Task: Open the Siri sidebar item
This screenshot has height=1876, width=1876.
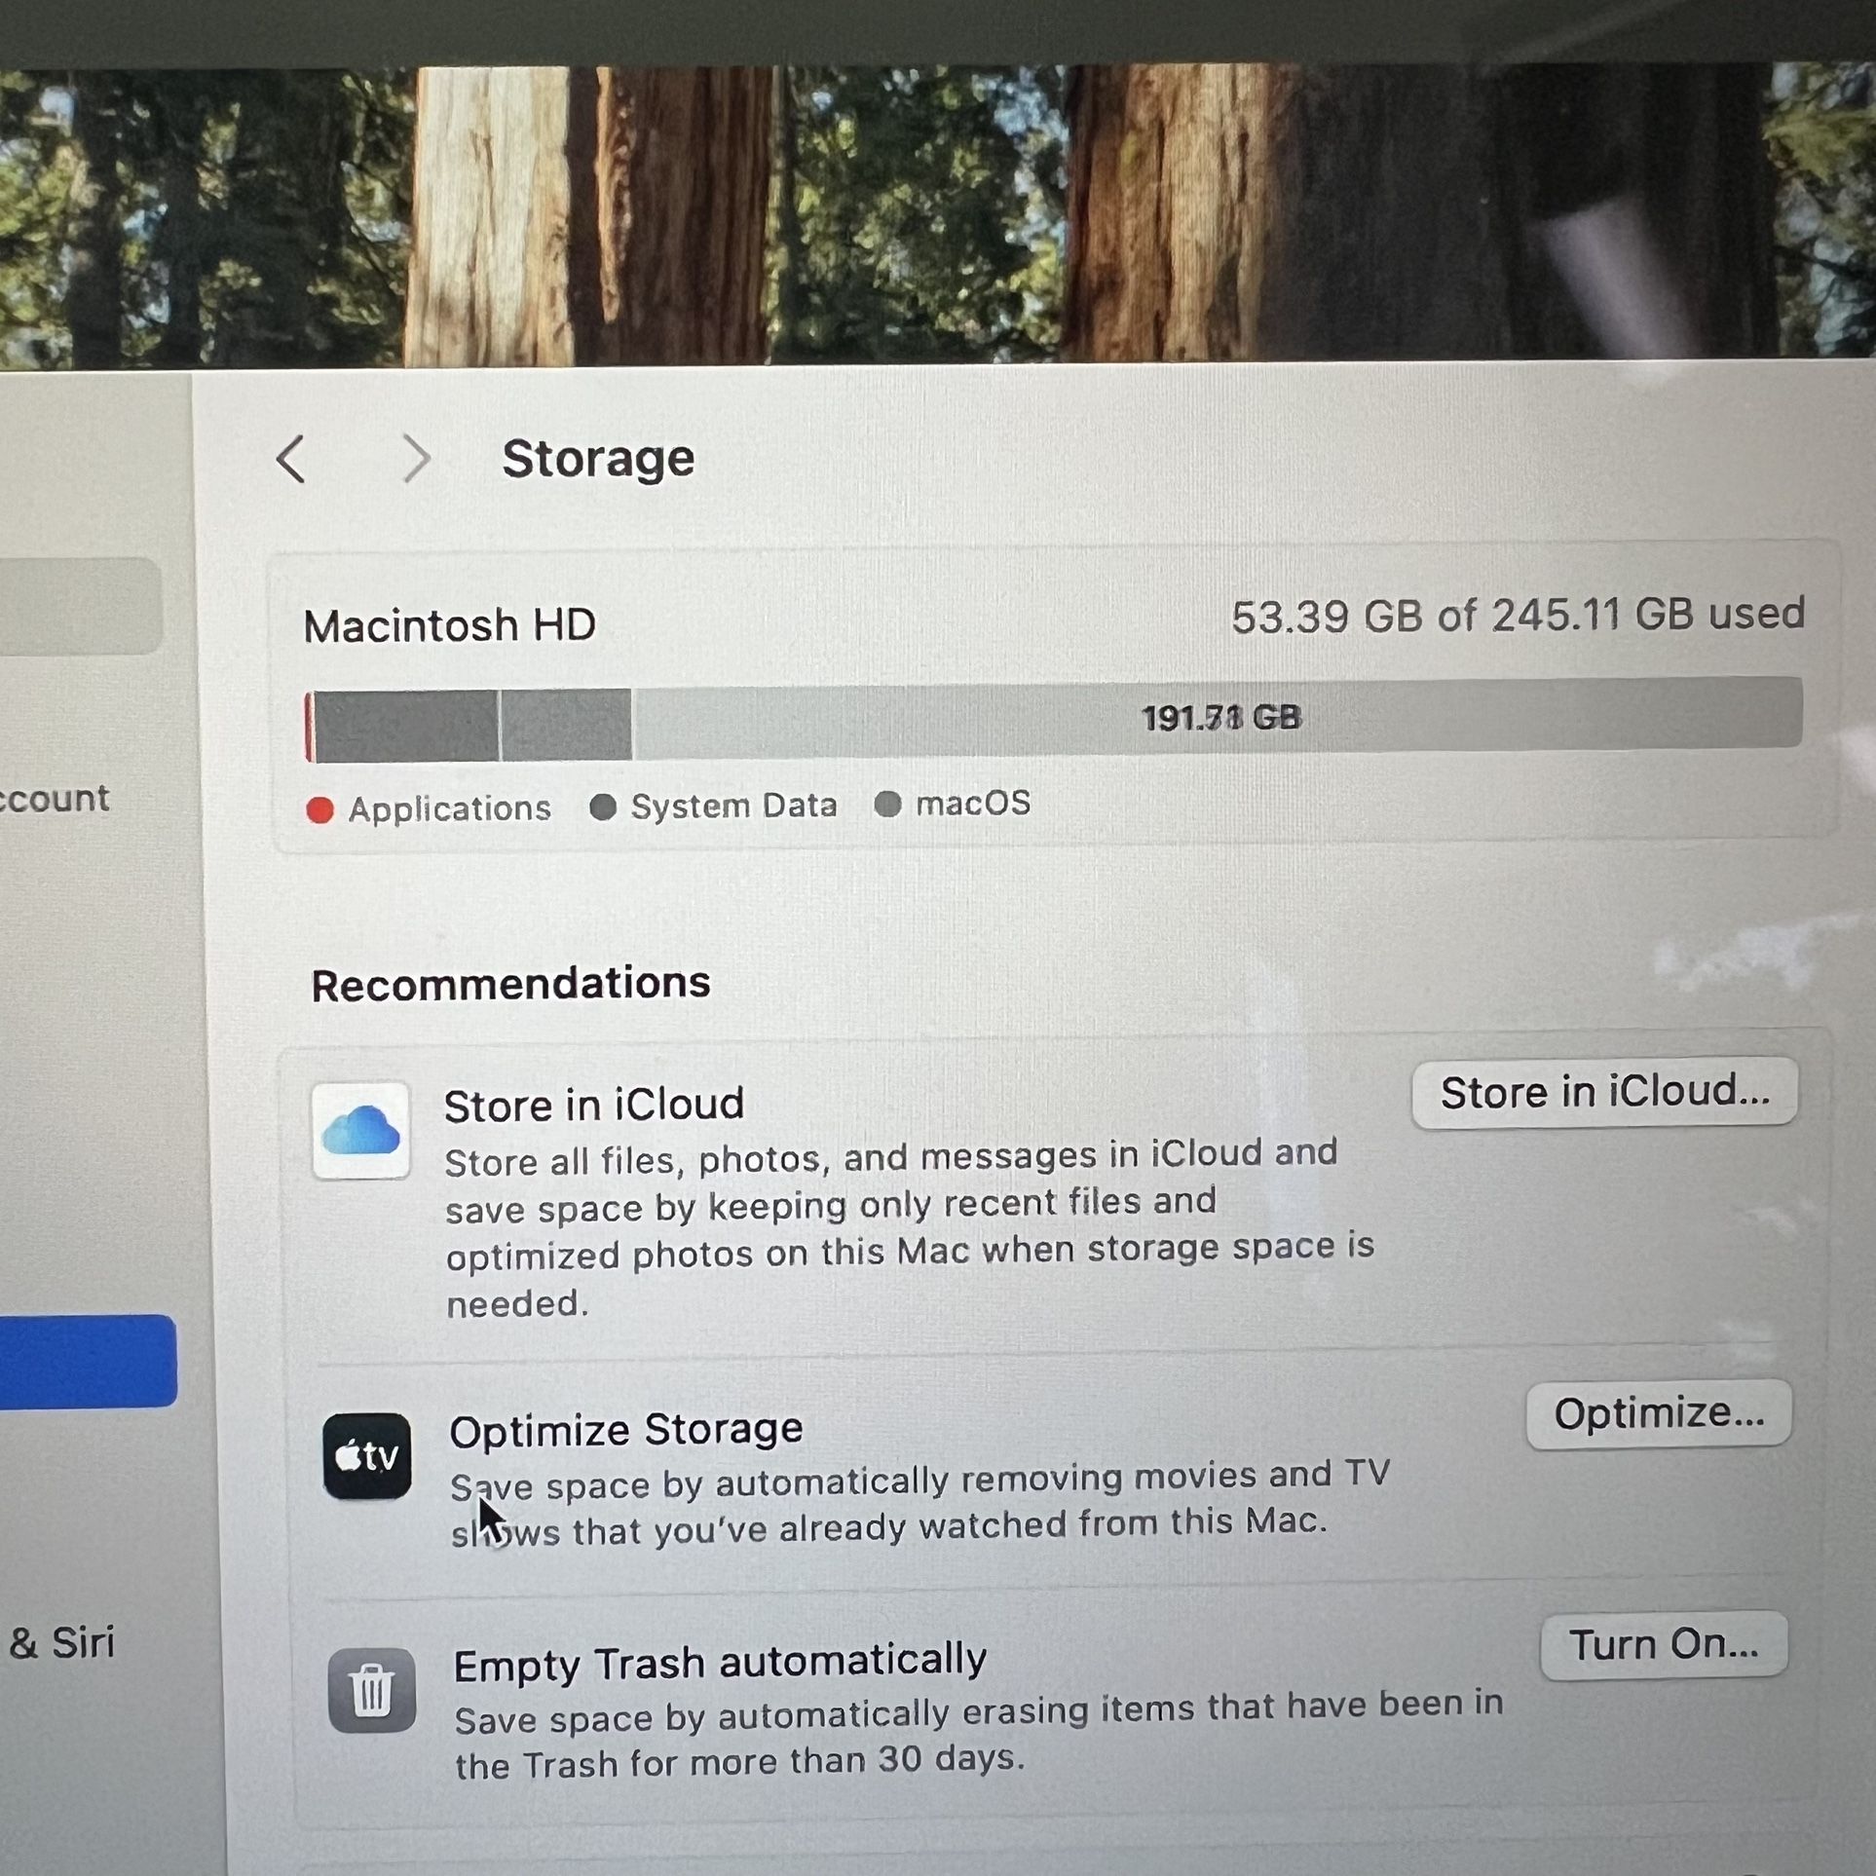Action: tap(61, 1643)
